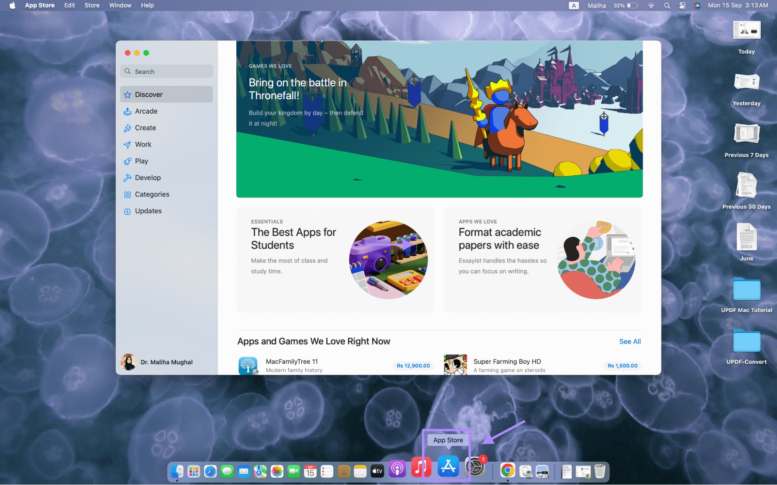Open the Apple menu
This screenshot has height=485, width=777.
tap(12, 5)
